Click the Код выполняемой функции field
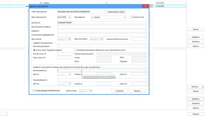This screenshot has height=116, width=206. (139, 39)
